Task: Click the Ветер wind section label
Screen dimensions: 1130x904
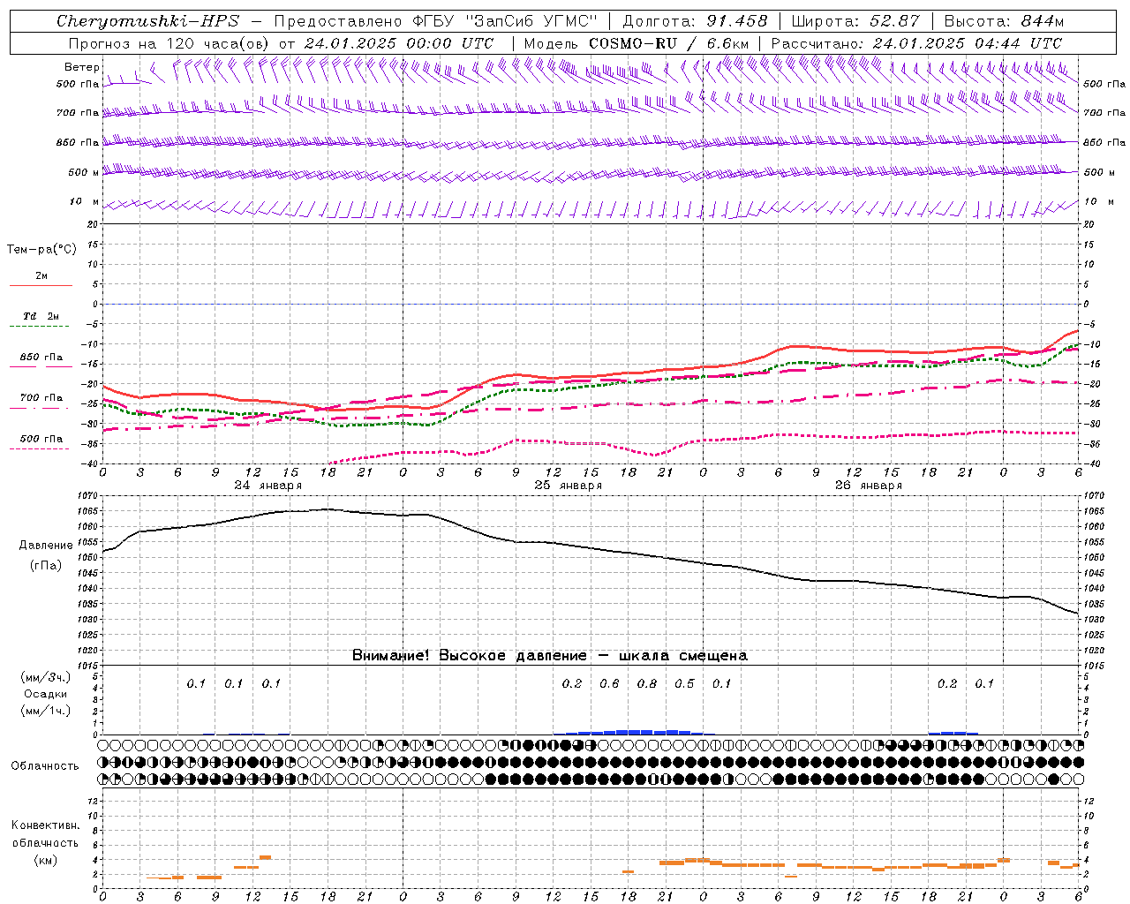Action: (81, 67)
